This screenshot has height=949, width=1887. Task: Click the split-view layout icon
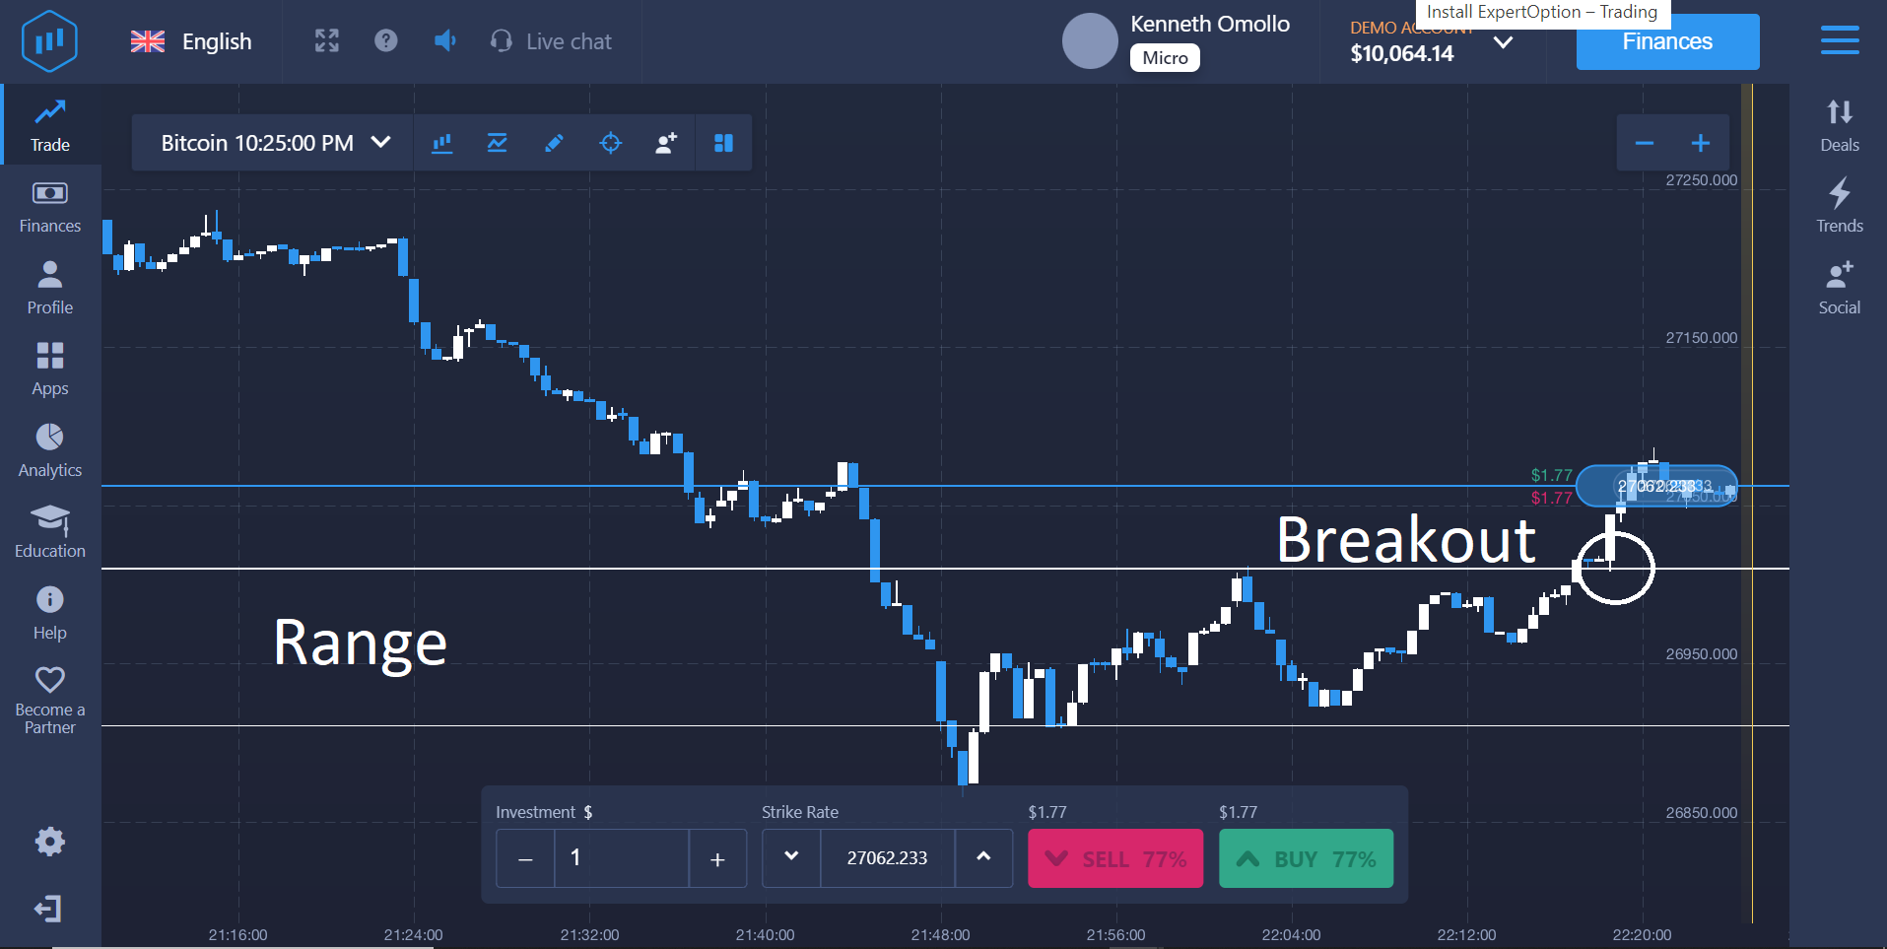click(722, 142)
